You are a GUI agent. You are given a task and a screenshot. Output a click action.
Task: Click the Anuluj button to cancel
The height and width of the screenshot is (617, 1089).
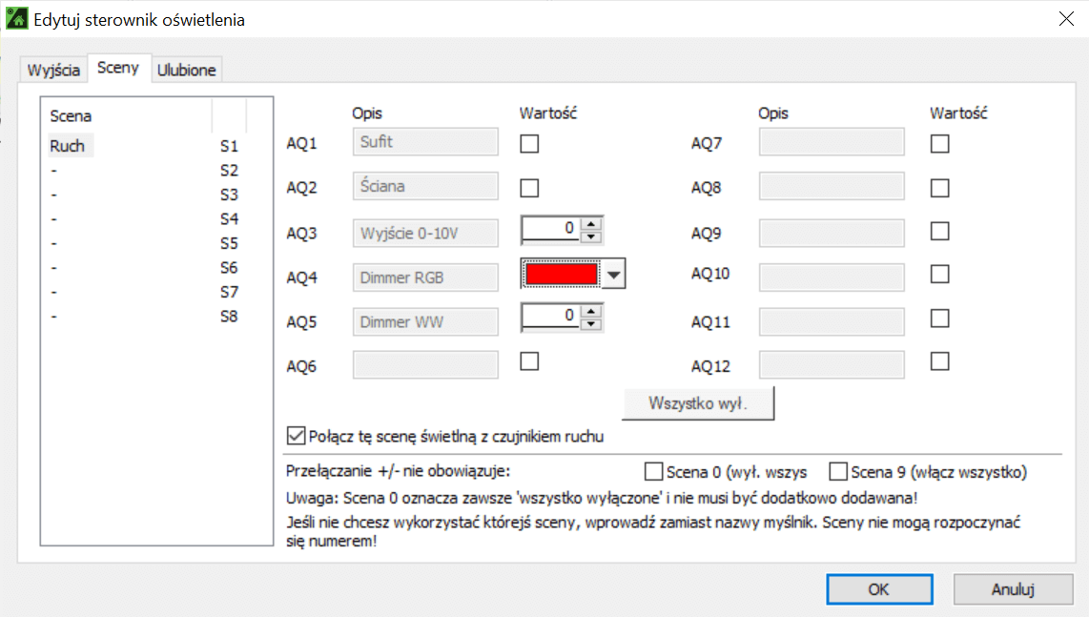1013,589
